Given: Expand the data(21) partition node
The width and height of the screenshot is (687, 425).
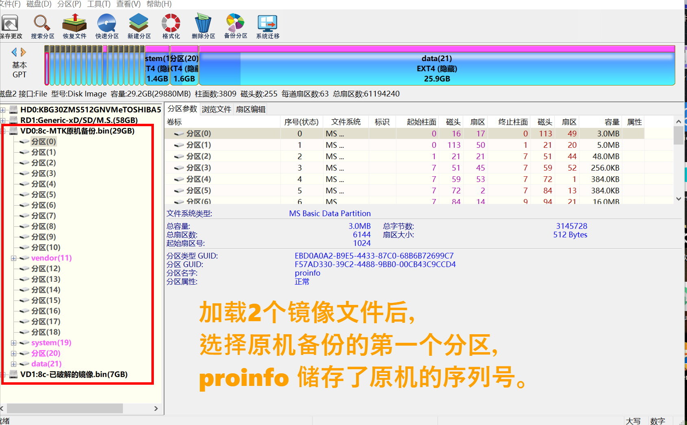Looking at the screenshot, I should pos(13,364).
